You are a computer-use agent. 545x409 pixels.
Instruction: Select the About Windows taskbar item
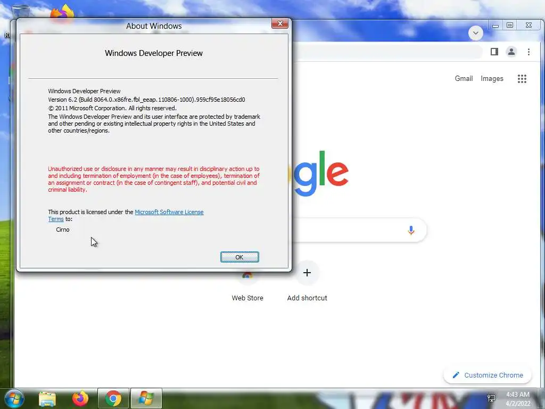coord(146,398)
